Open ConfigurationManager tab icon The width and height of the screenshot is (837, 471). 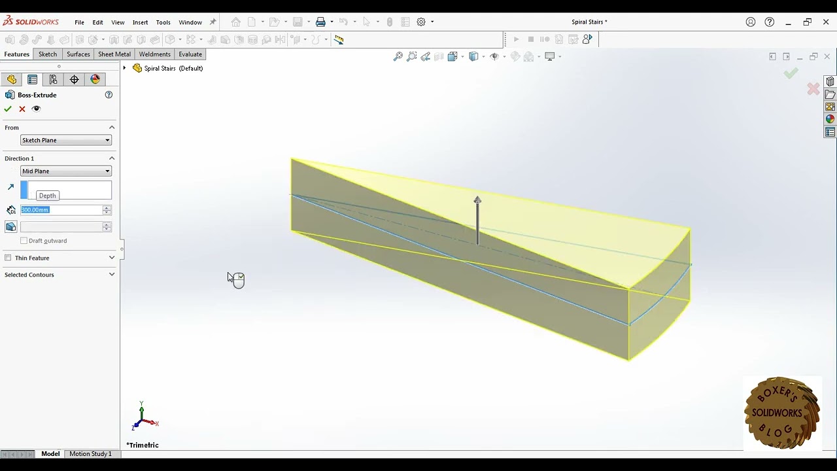point(53,79)
